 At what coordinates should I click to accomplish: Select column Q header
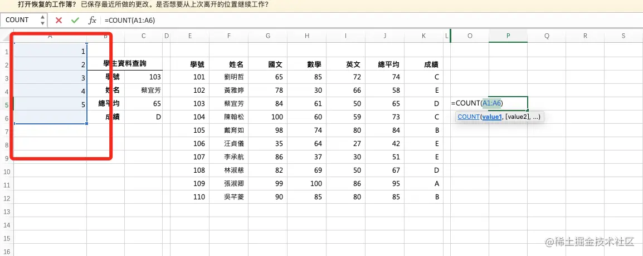547,36
